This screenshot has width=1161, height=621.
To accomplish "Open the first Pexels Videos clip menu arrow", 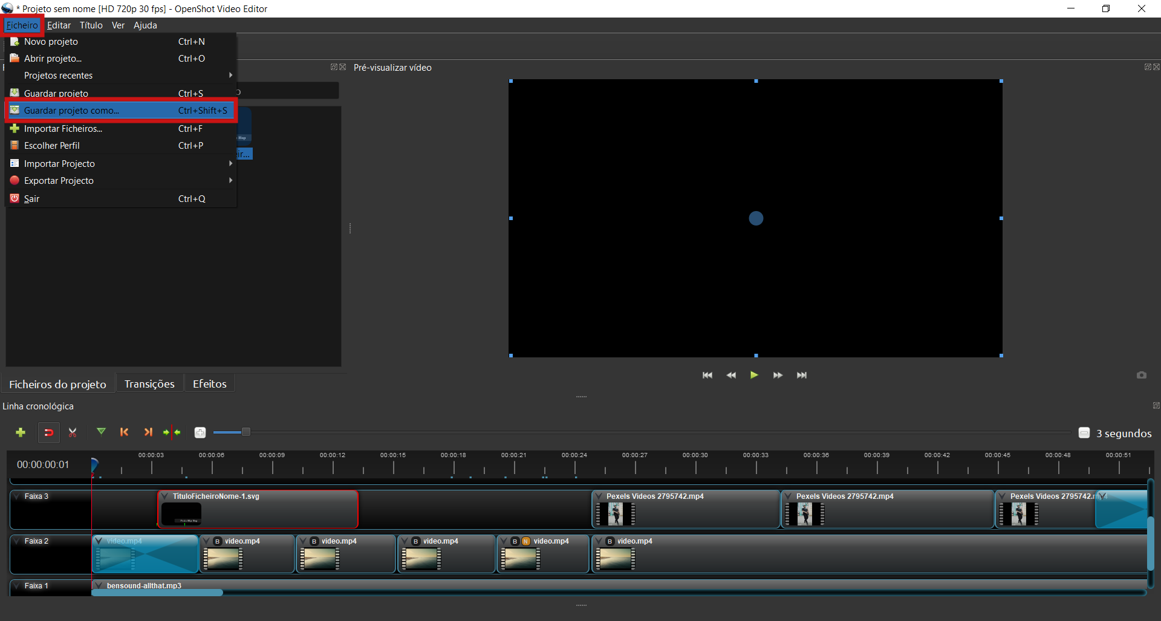I will pyautogui.click(x=599, y=496).
